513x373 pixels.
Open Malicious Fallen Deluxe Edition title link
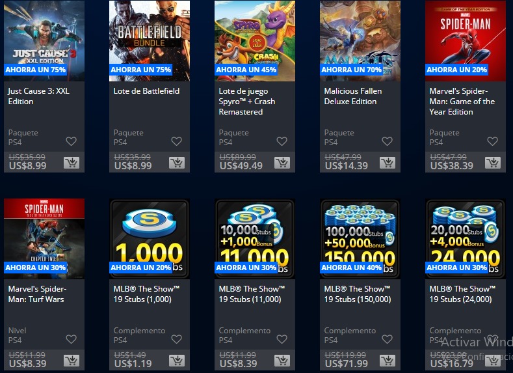click(x=353, y=96)
